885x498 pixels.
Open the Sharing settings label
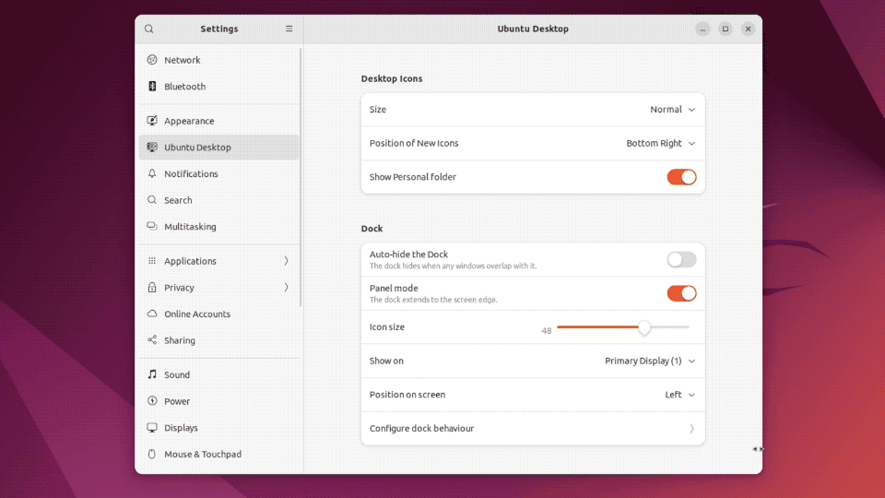tap(180, 340)
